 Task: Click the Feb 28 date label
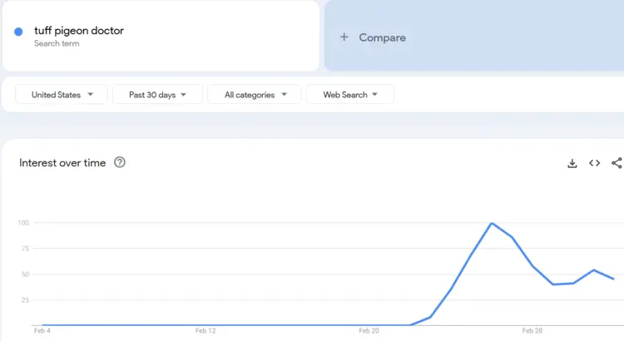coord(532,331)
